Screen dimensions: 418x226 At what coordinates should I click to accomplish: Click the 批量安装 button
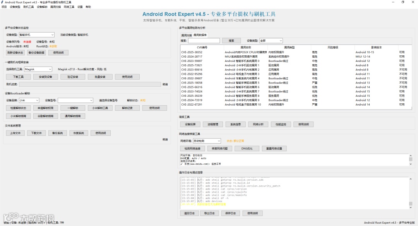point(100,77)
